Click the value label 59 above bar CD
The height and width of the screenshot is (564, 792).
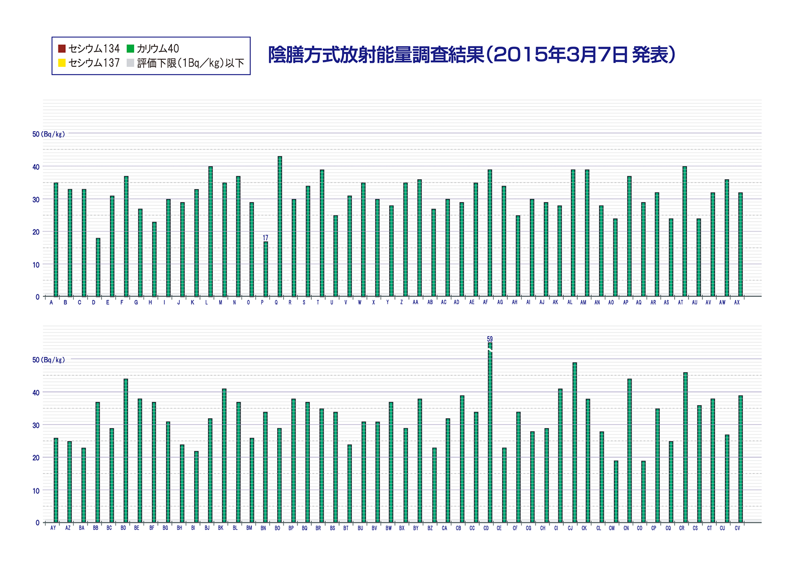490,339
